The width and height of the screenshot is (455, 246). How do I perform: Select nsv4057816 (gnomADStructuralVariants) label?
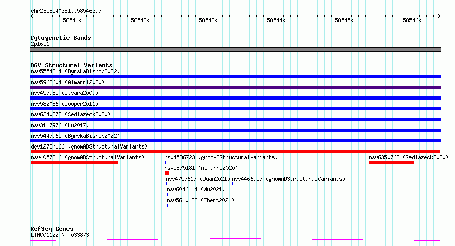tap(87, 157)
